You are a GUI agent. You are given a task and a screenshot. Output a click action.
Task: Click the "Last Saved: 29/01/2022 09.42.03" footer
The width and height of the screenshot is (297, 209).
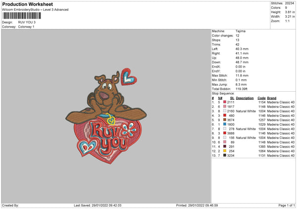point(98,206)
